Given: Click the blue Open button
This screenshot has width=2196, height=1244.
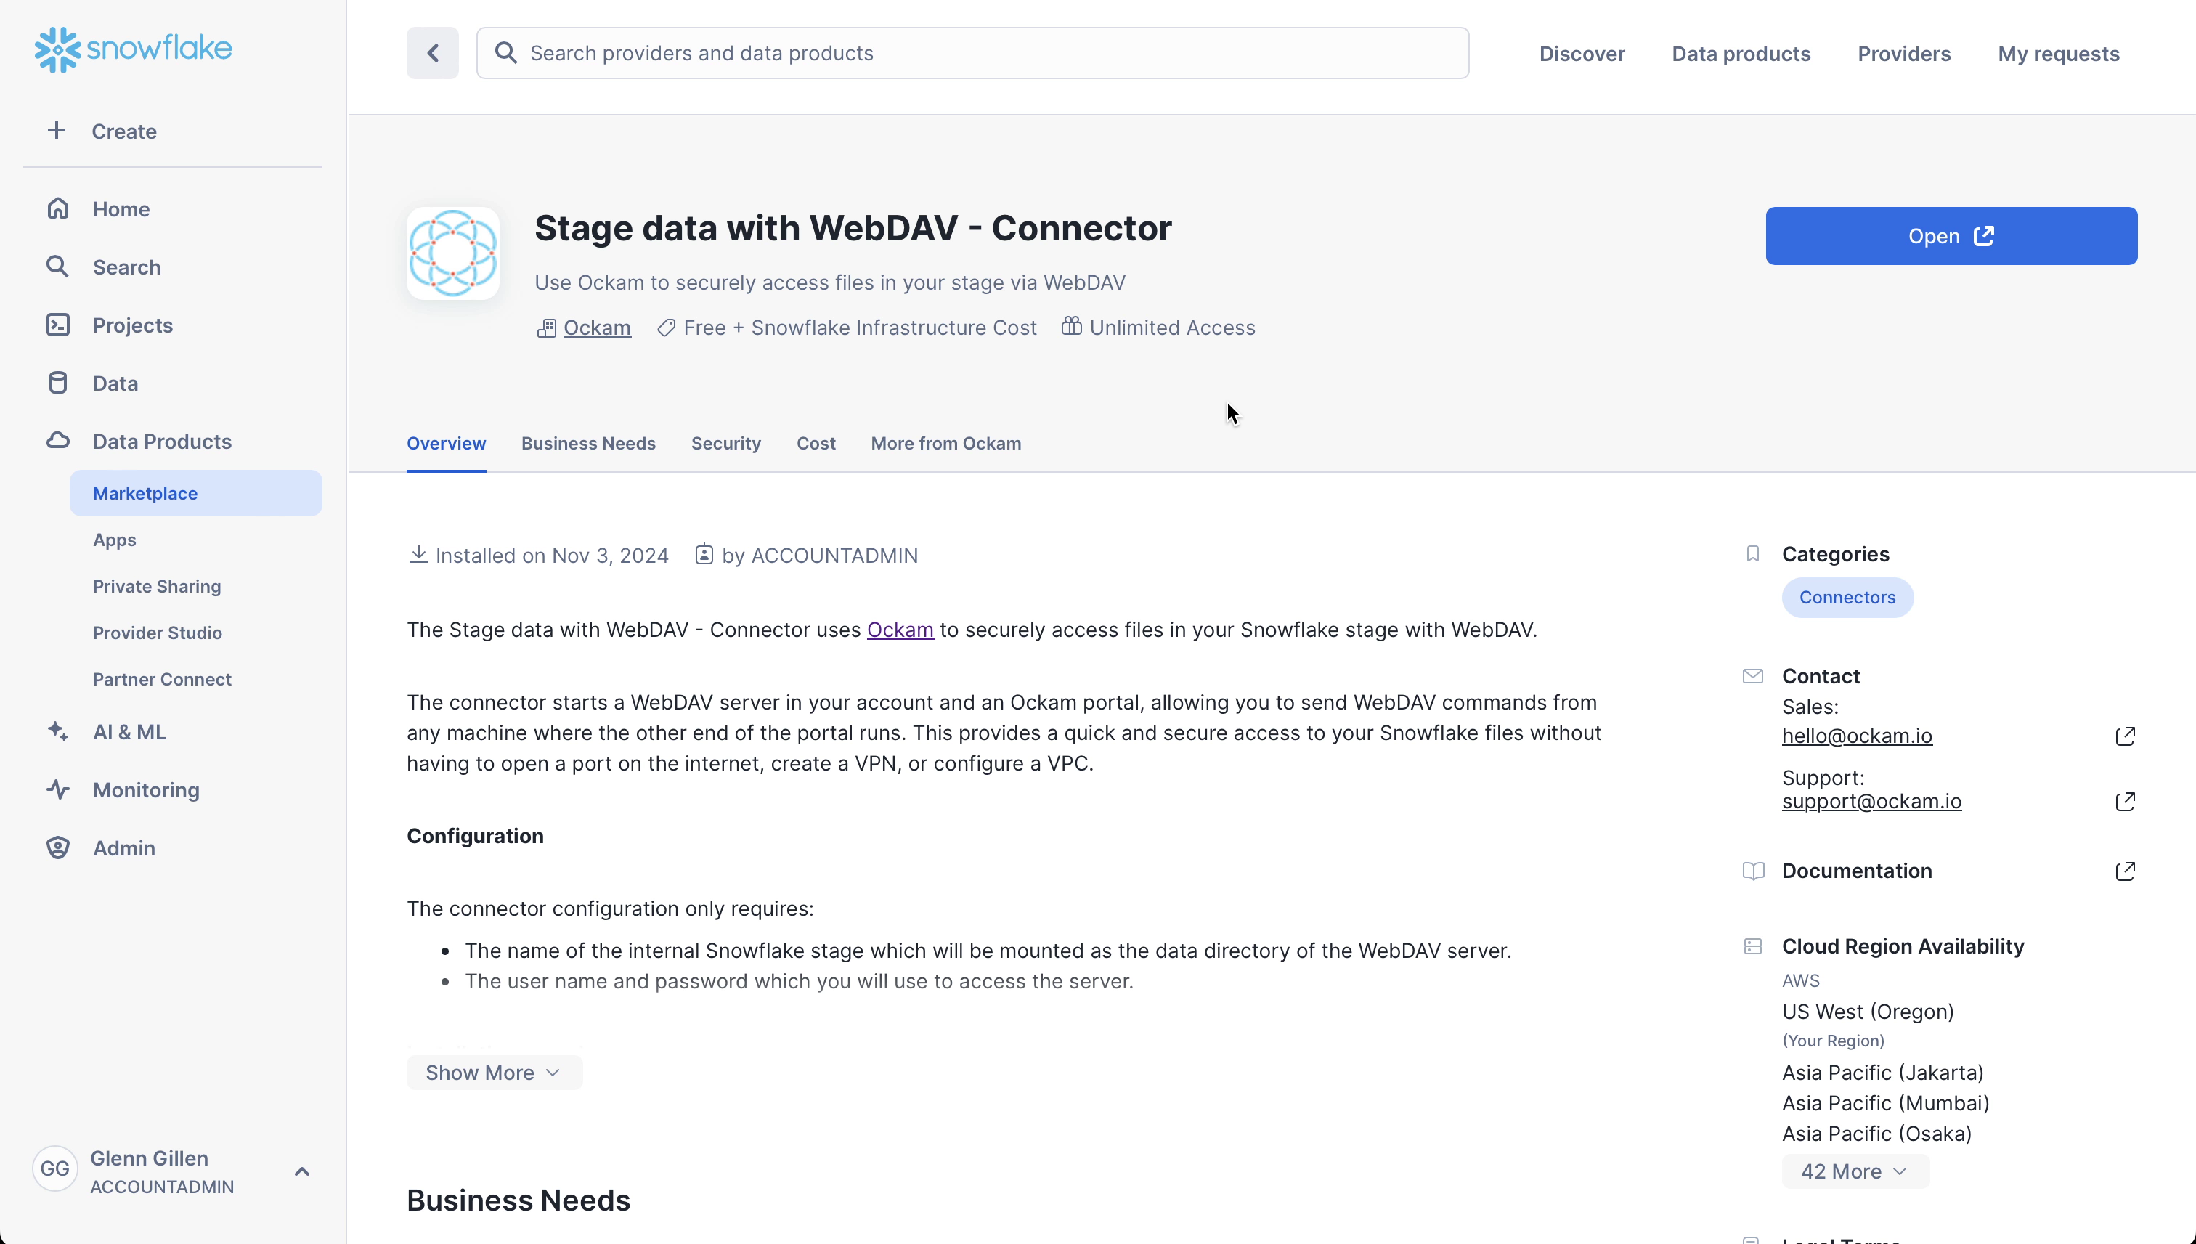Looking at the screenshot, I should coord(1951,236).
